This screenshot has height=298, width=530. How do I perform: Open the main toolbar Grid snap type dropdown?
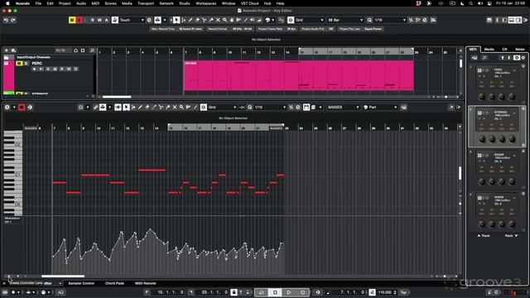(x=309, y=20)
